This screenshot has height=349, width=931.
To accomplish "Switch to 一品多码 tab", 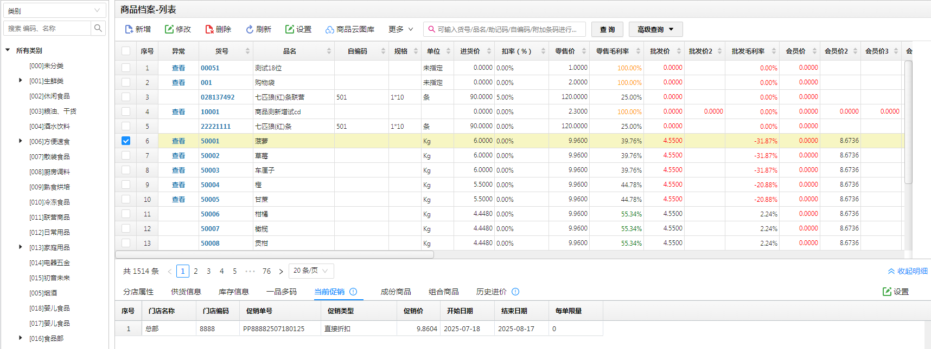I will coord(282,292).
